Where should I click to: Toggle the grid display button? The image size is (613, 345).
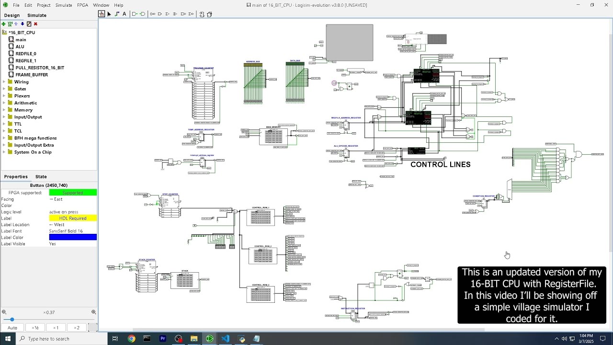pos(92,327)
